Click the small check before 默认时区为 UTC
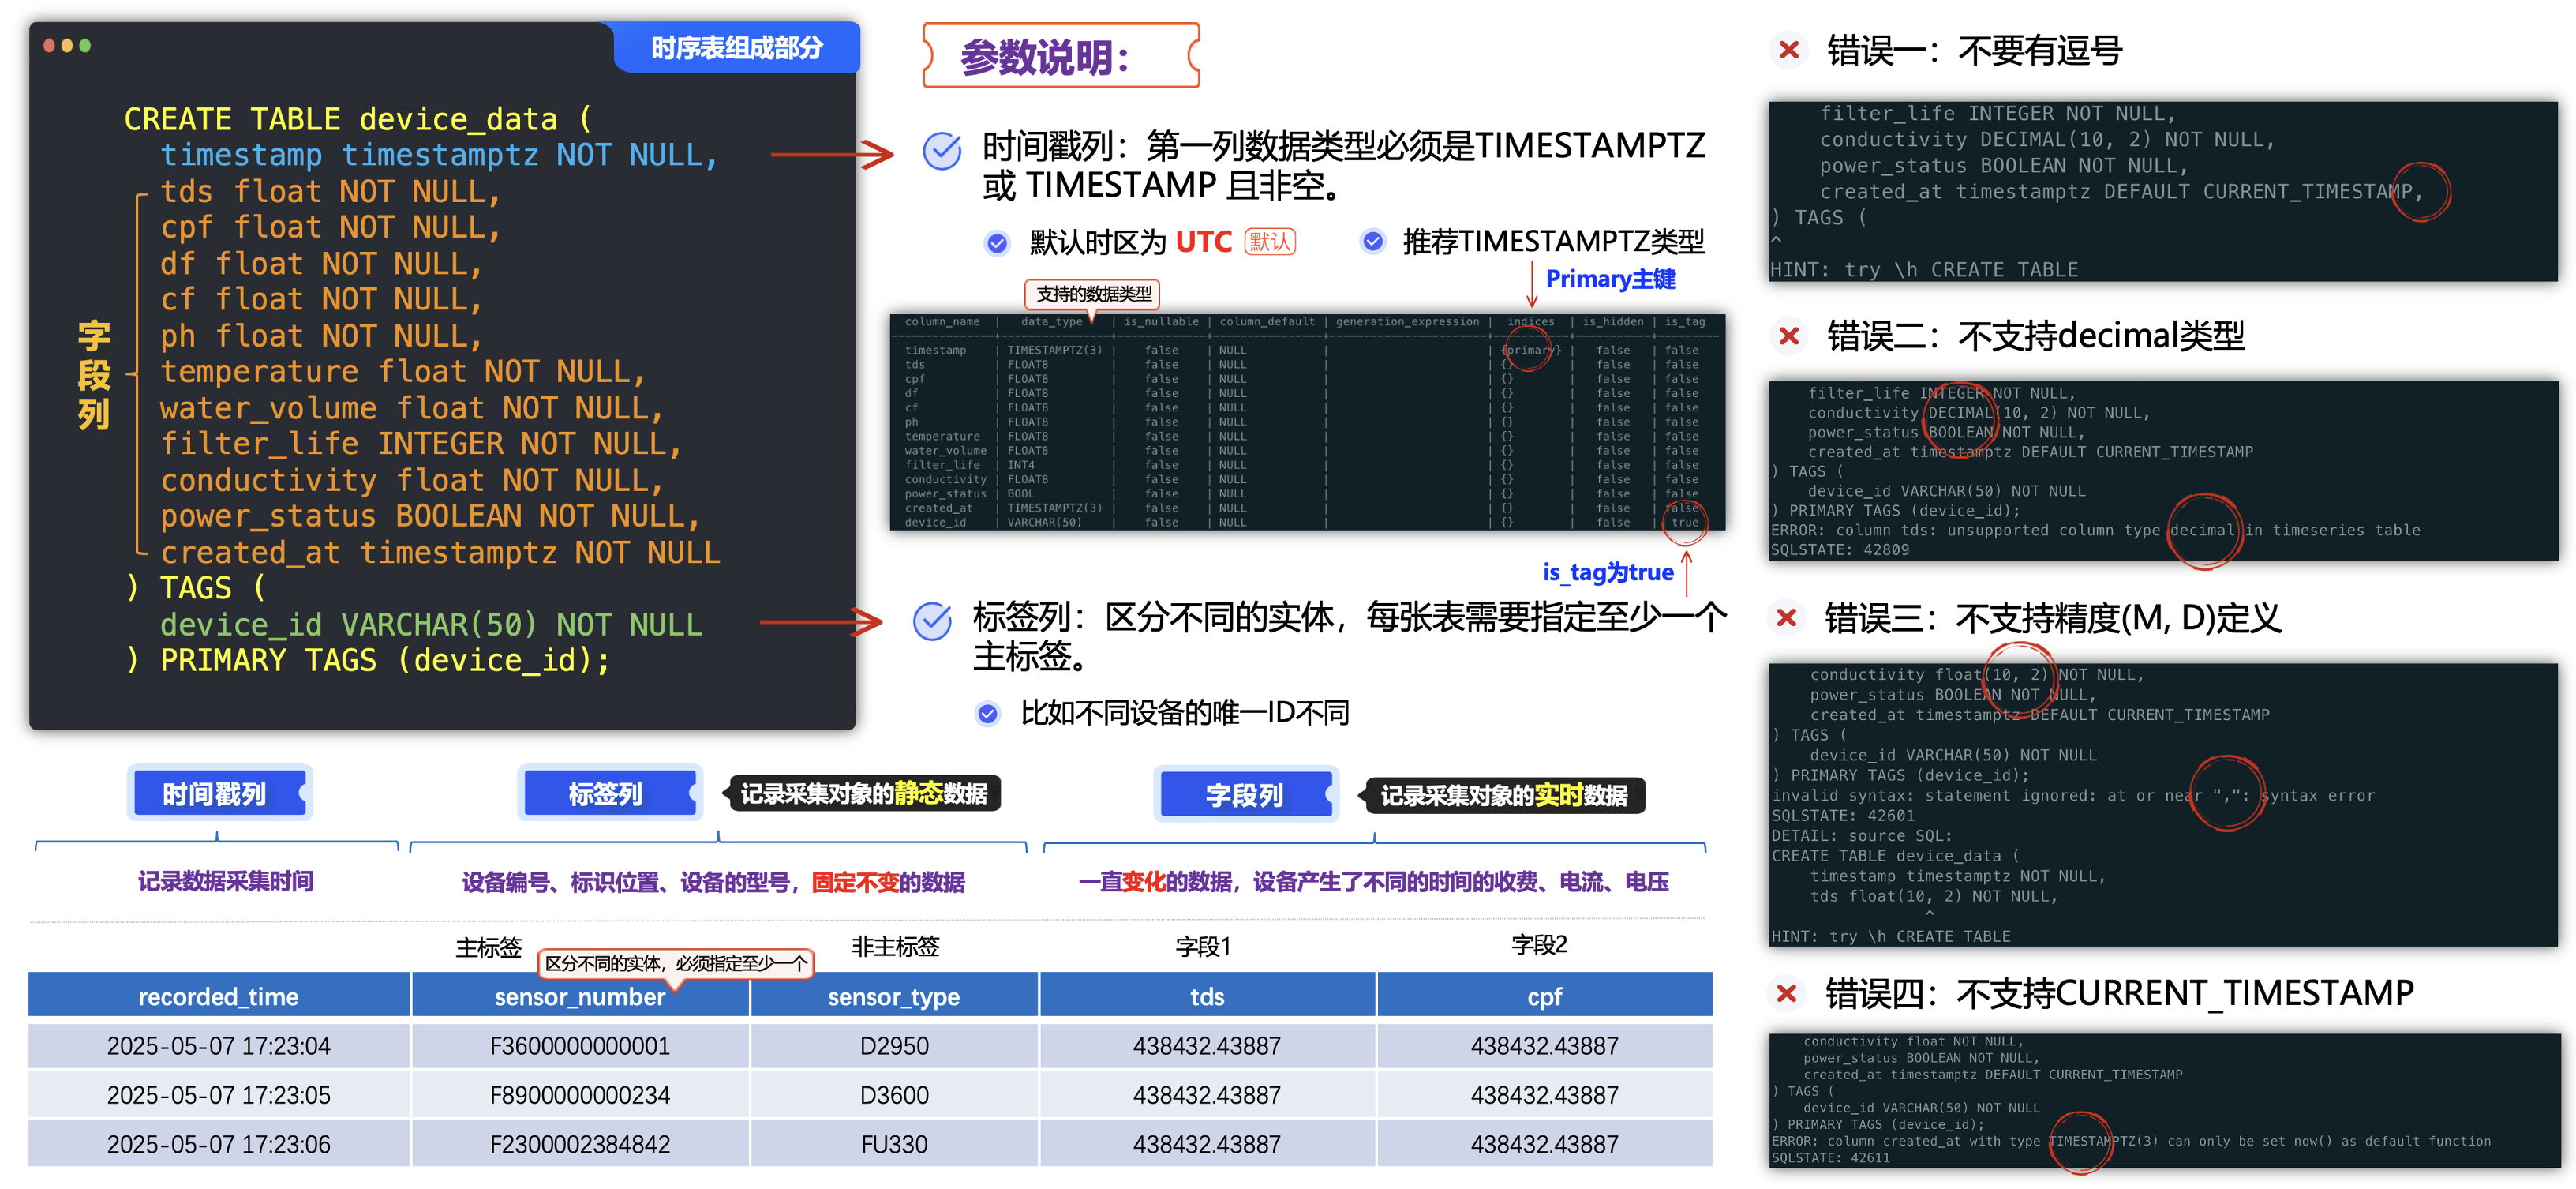The image size is (2576, 1189). (x=997, y=243)
